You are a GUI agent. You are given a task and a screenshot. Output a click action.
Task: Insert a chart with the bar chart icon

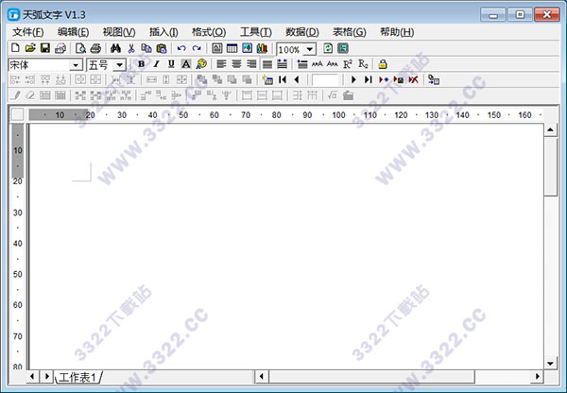click(x=262, y=48)
